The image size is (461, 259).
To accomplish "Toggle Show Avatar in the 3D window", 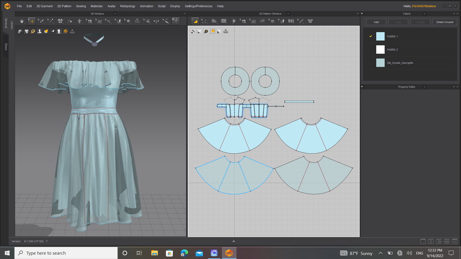I will (39, 31).
